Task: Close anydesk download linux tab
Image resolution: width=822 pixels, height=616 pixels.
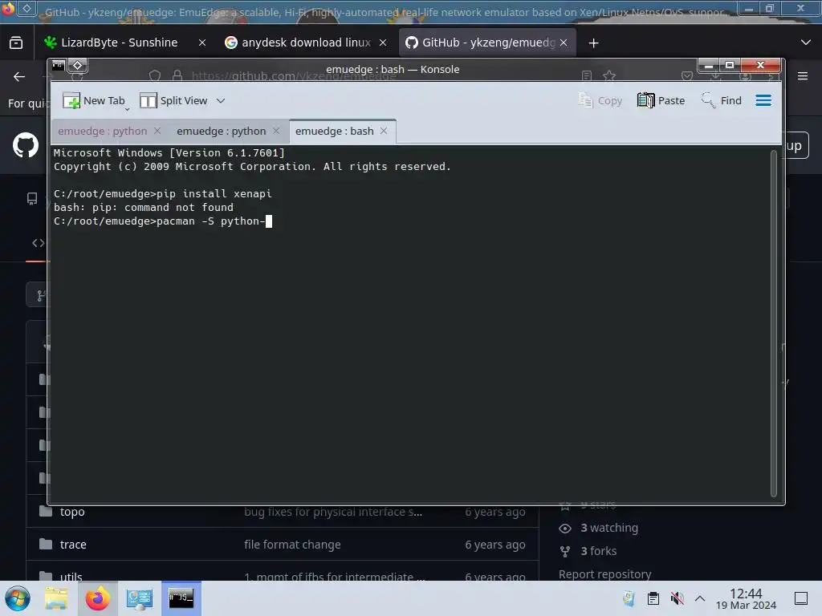Action: coord(383,43)
